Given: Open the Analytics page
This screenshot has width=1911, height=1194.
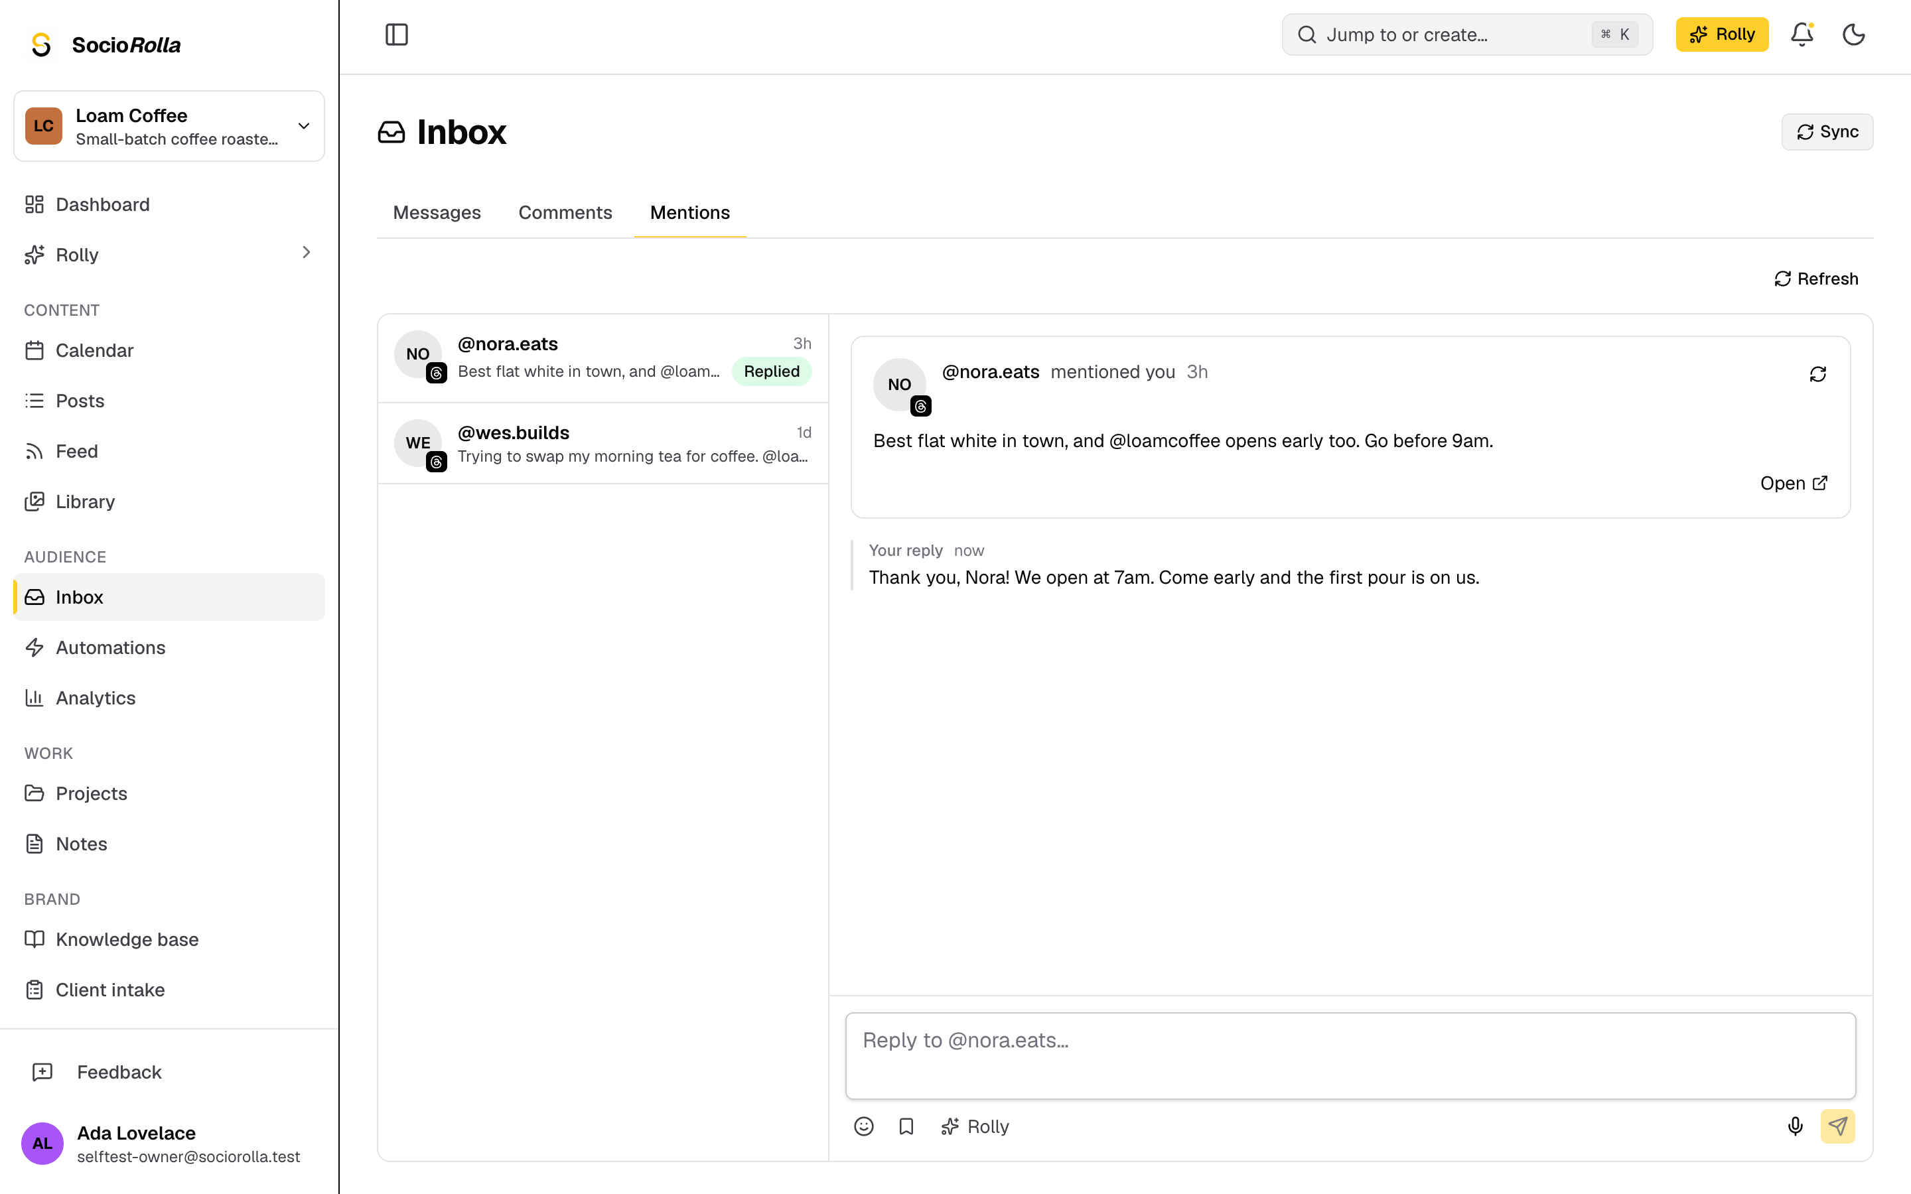Looking at the screenshot, I should (169, 698).
